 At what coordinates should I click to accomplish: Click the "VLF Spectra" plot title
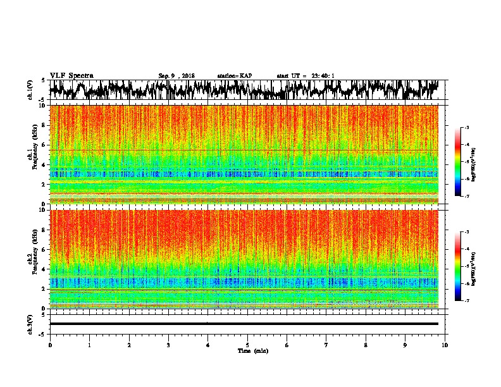pos(71,75)
